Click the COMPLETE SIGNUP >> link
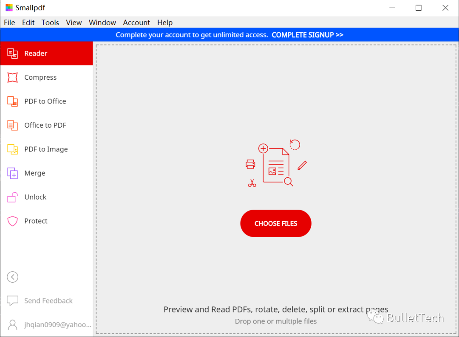This screenshot has width=459, height=337. [307, 35]
